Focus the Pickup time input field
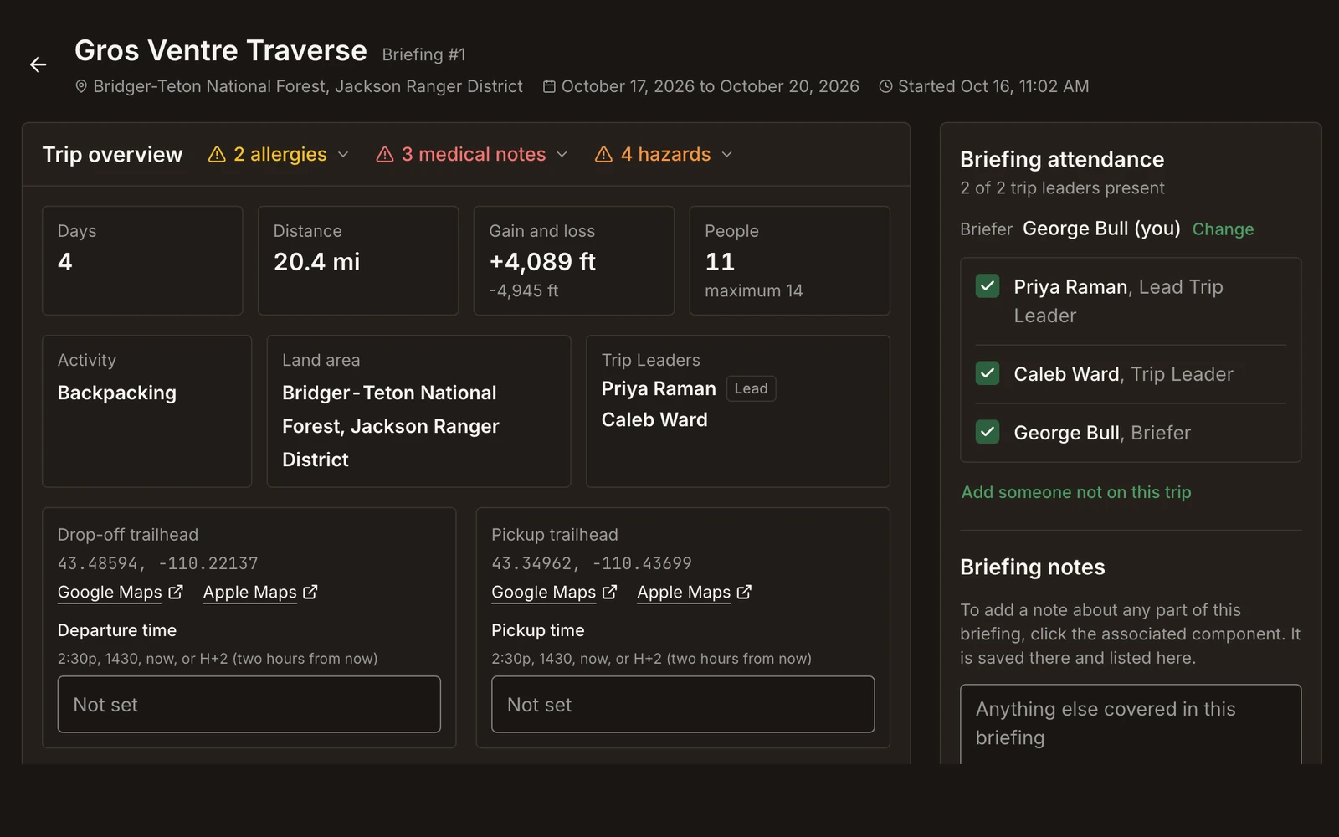 click(683, 705)
